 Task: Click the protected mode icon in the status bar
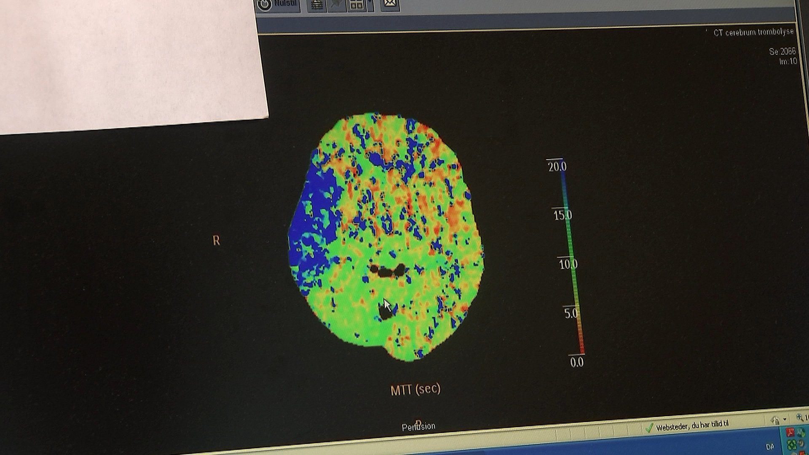tap(775, 420)
